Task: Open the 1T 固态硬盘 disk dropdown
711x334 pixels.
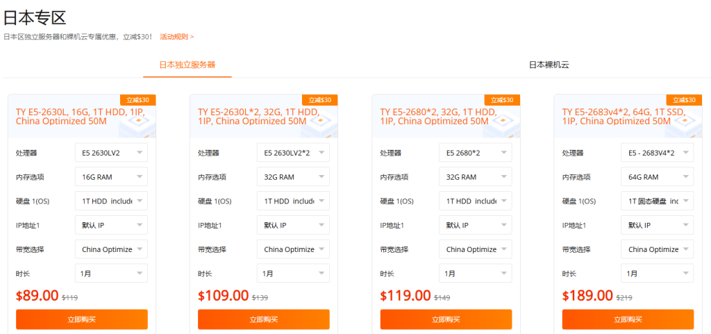Action: coord(658,201)
